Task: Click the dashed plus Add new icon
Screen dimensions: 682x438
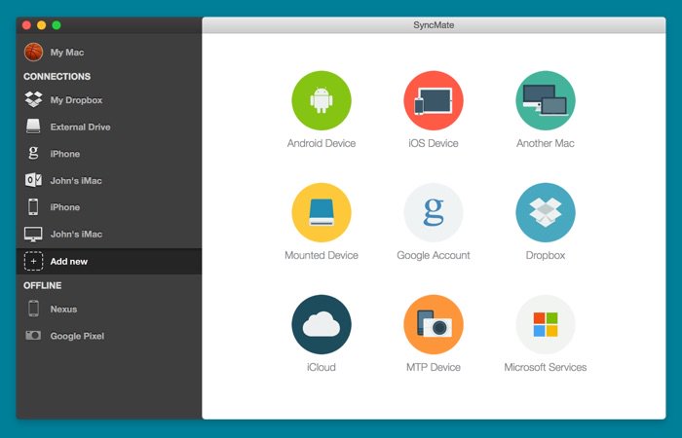Action: [x=33, y=261]
